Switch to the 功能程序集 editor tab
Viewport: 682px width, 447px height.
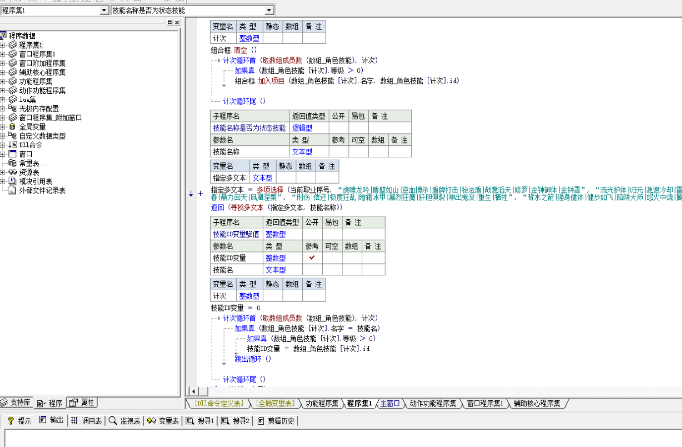coord(322,403)
